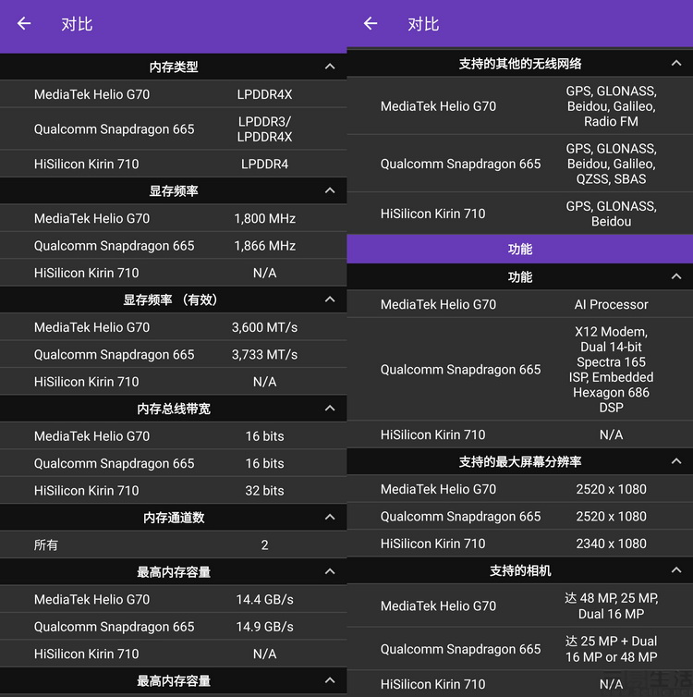Select the LPDDR4X value for MediaTek Helio G70
Viewport: 693px width, 697px height.
coord(265,94)
